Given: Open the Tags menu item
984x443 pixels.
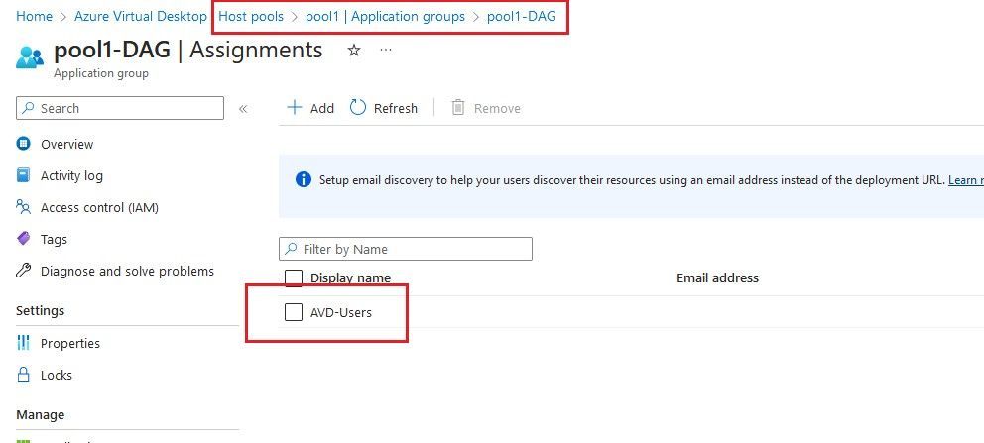Looking at the screenshot, I should (54, 240).
